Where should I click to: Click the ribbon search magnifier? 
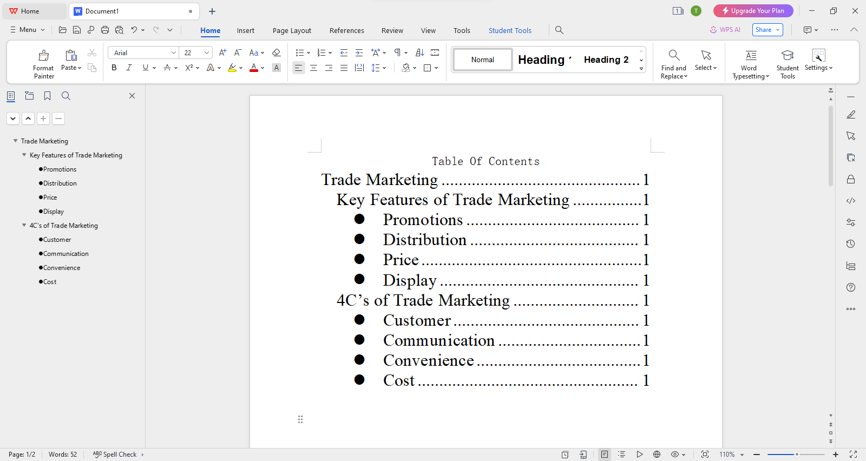(x=559, y=30)
